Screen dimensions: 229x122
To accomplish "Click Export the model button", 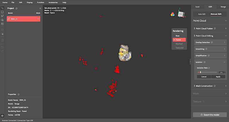I will [210, 115].
